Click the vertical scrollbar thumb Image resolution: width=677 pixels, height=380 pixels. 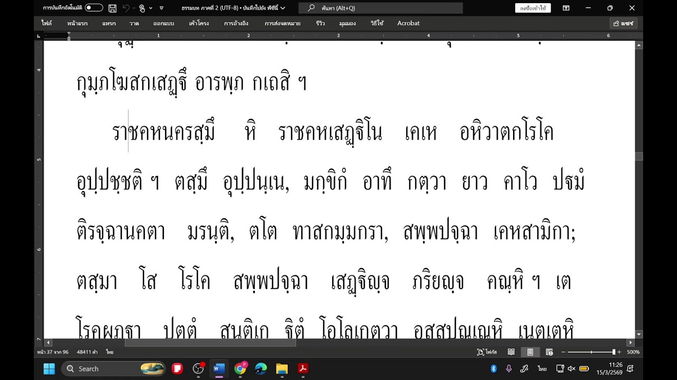tap(639, 156)
